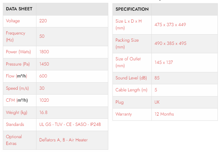Image resolution: width=222 pixels, height=153 pixels.
Task: Select the CFM value 1020
Action: (x=44, y=100)
